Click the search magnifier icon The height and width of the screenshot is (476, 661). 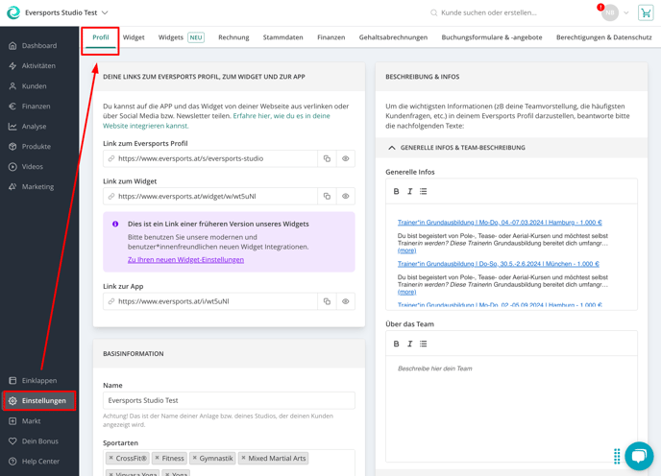click(x=433, y=12)
